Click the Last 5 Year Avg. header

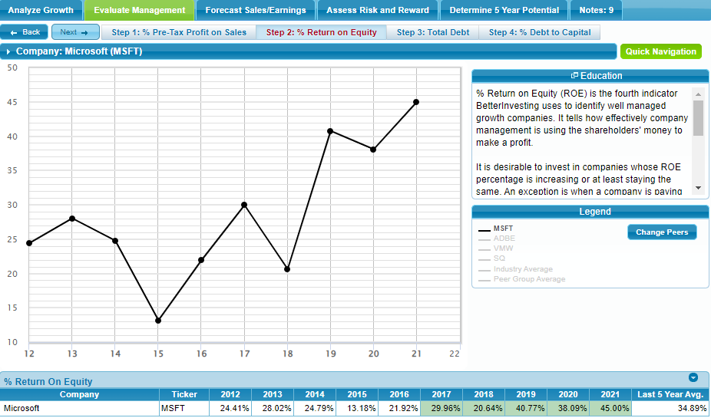[x=670, y=394]
